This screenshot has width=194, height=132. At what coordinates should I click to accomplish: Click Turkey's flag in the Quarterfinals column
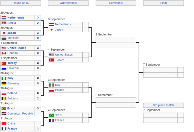point(51,60)
